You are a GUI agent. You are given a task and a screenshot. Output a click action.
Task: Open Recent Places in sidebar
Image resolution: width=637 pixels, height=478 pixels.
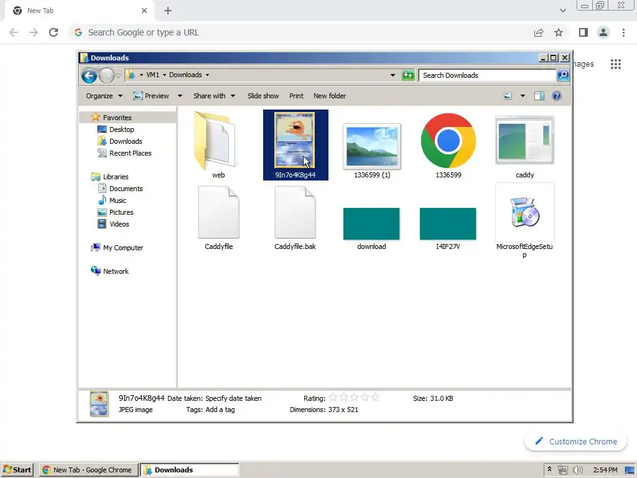[x=130, y=153]
